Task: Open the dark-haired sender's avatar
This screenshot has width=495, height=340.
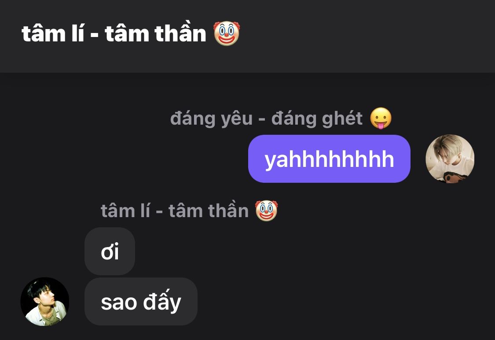Action: point(45,301)
